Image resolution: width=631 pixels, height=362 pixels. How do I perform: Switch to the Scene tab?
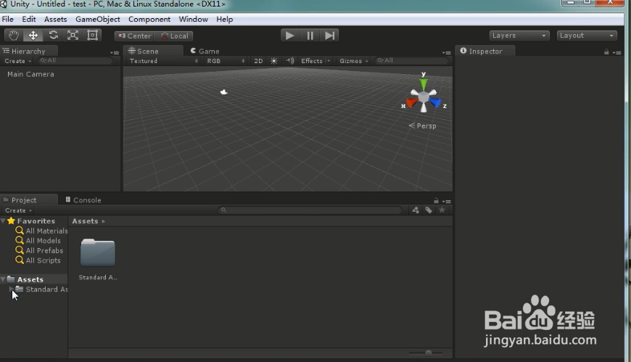point(153,51)
